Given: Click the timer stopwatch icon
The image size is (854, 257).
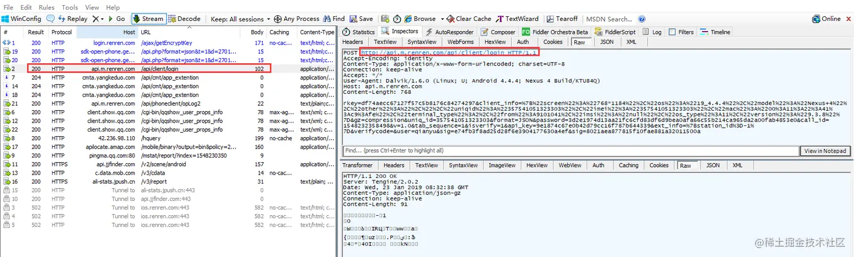Looking at the screenshot, I should [x=396, y=19].
